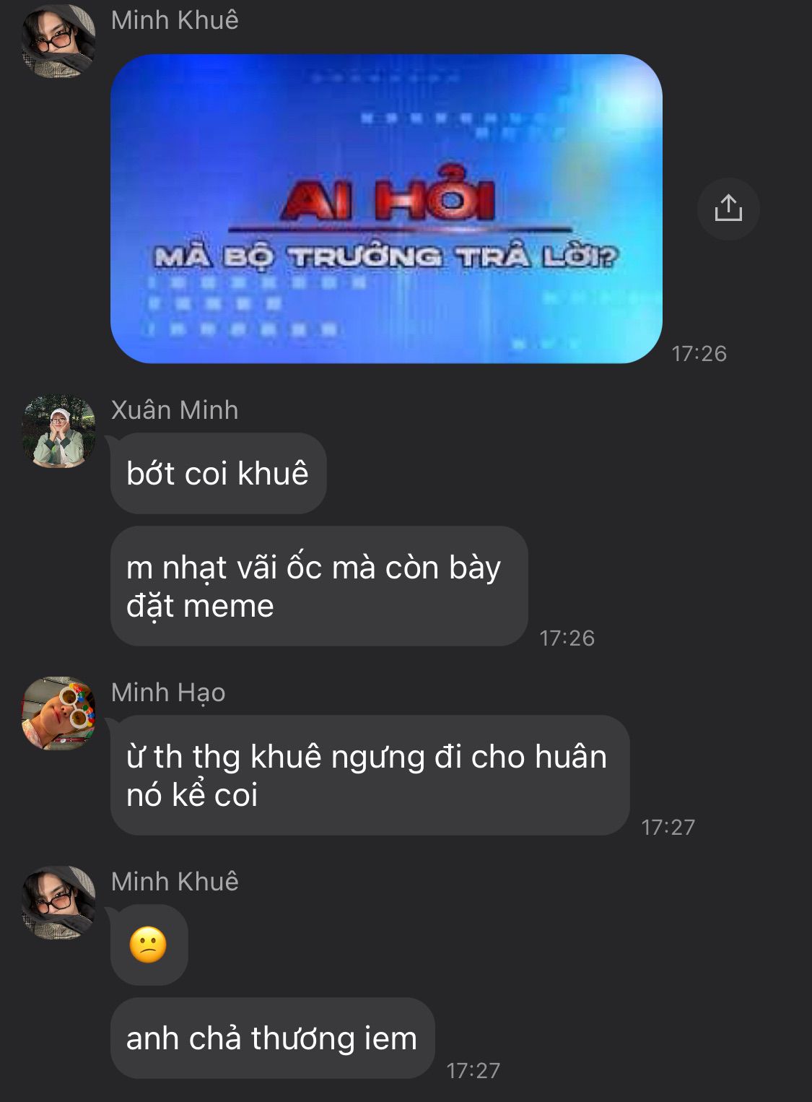Tap the Minh Khuê name above the emoji
The image size is (812, 1102).
[175, 882]
